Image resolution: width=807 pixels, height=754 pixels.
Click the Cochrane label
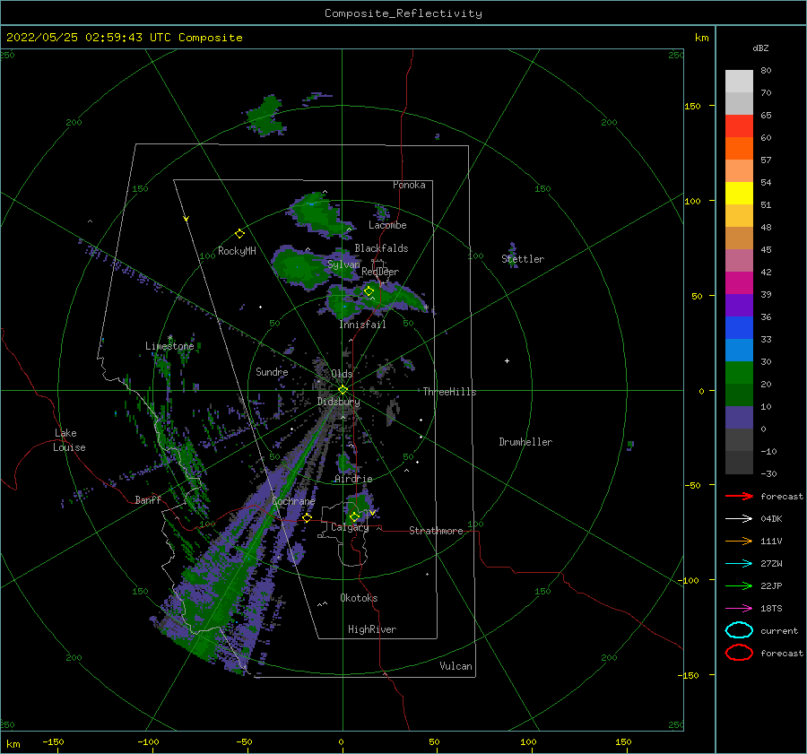293,501
